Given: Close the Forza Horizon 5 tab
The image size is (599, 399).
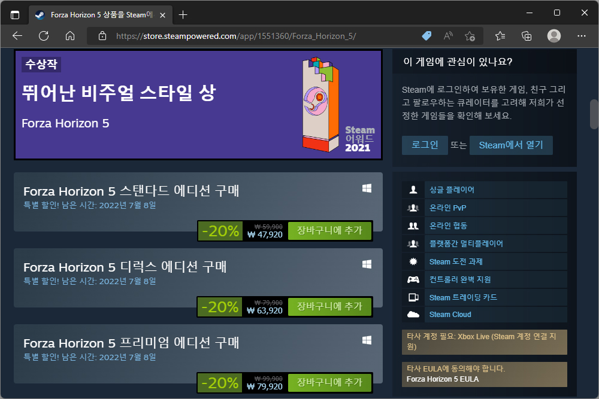Looking at the screenshot, I should [162, 16].
